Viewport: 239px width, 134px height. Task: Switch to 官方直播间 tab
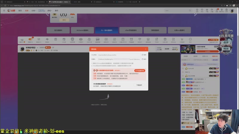click(x=58, y=30)
